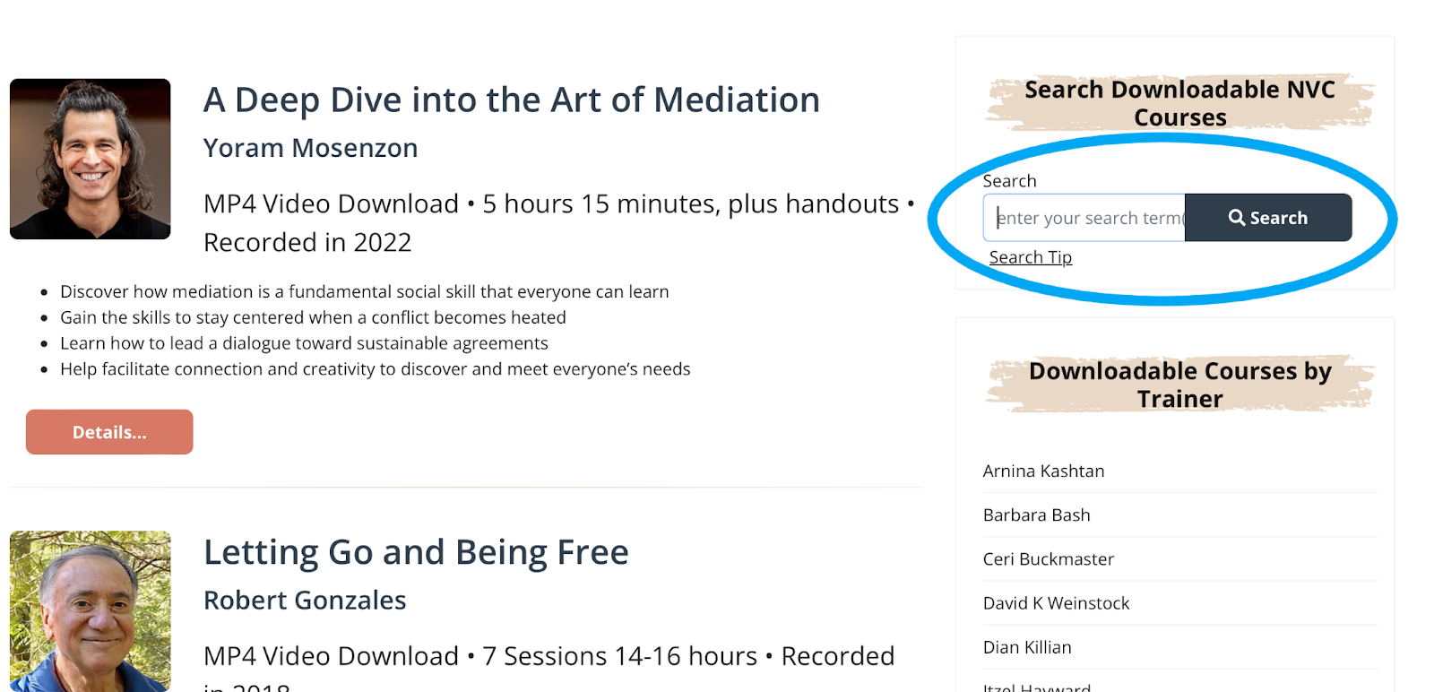Open the "A Deep Dive into the Art of Mediation" title

512,99
